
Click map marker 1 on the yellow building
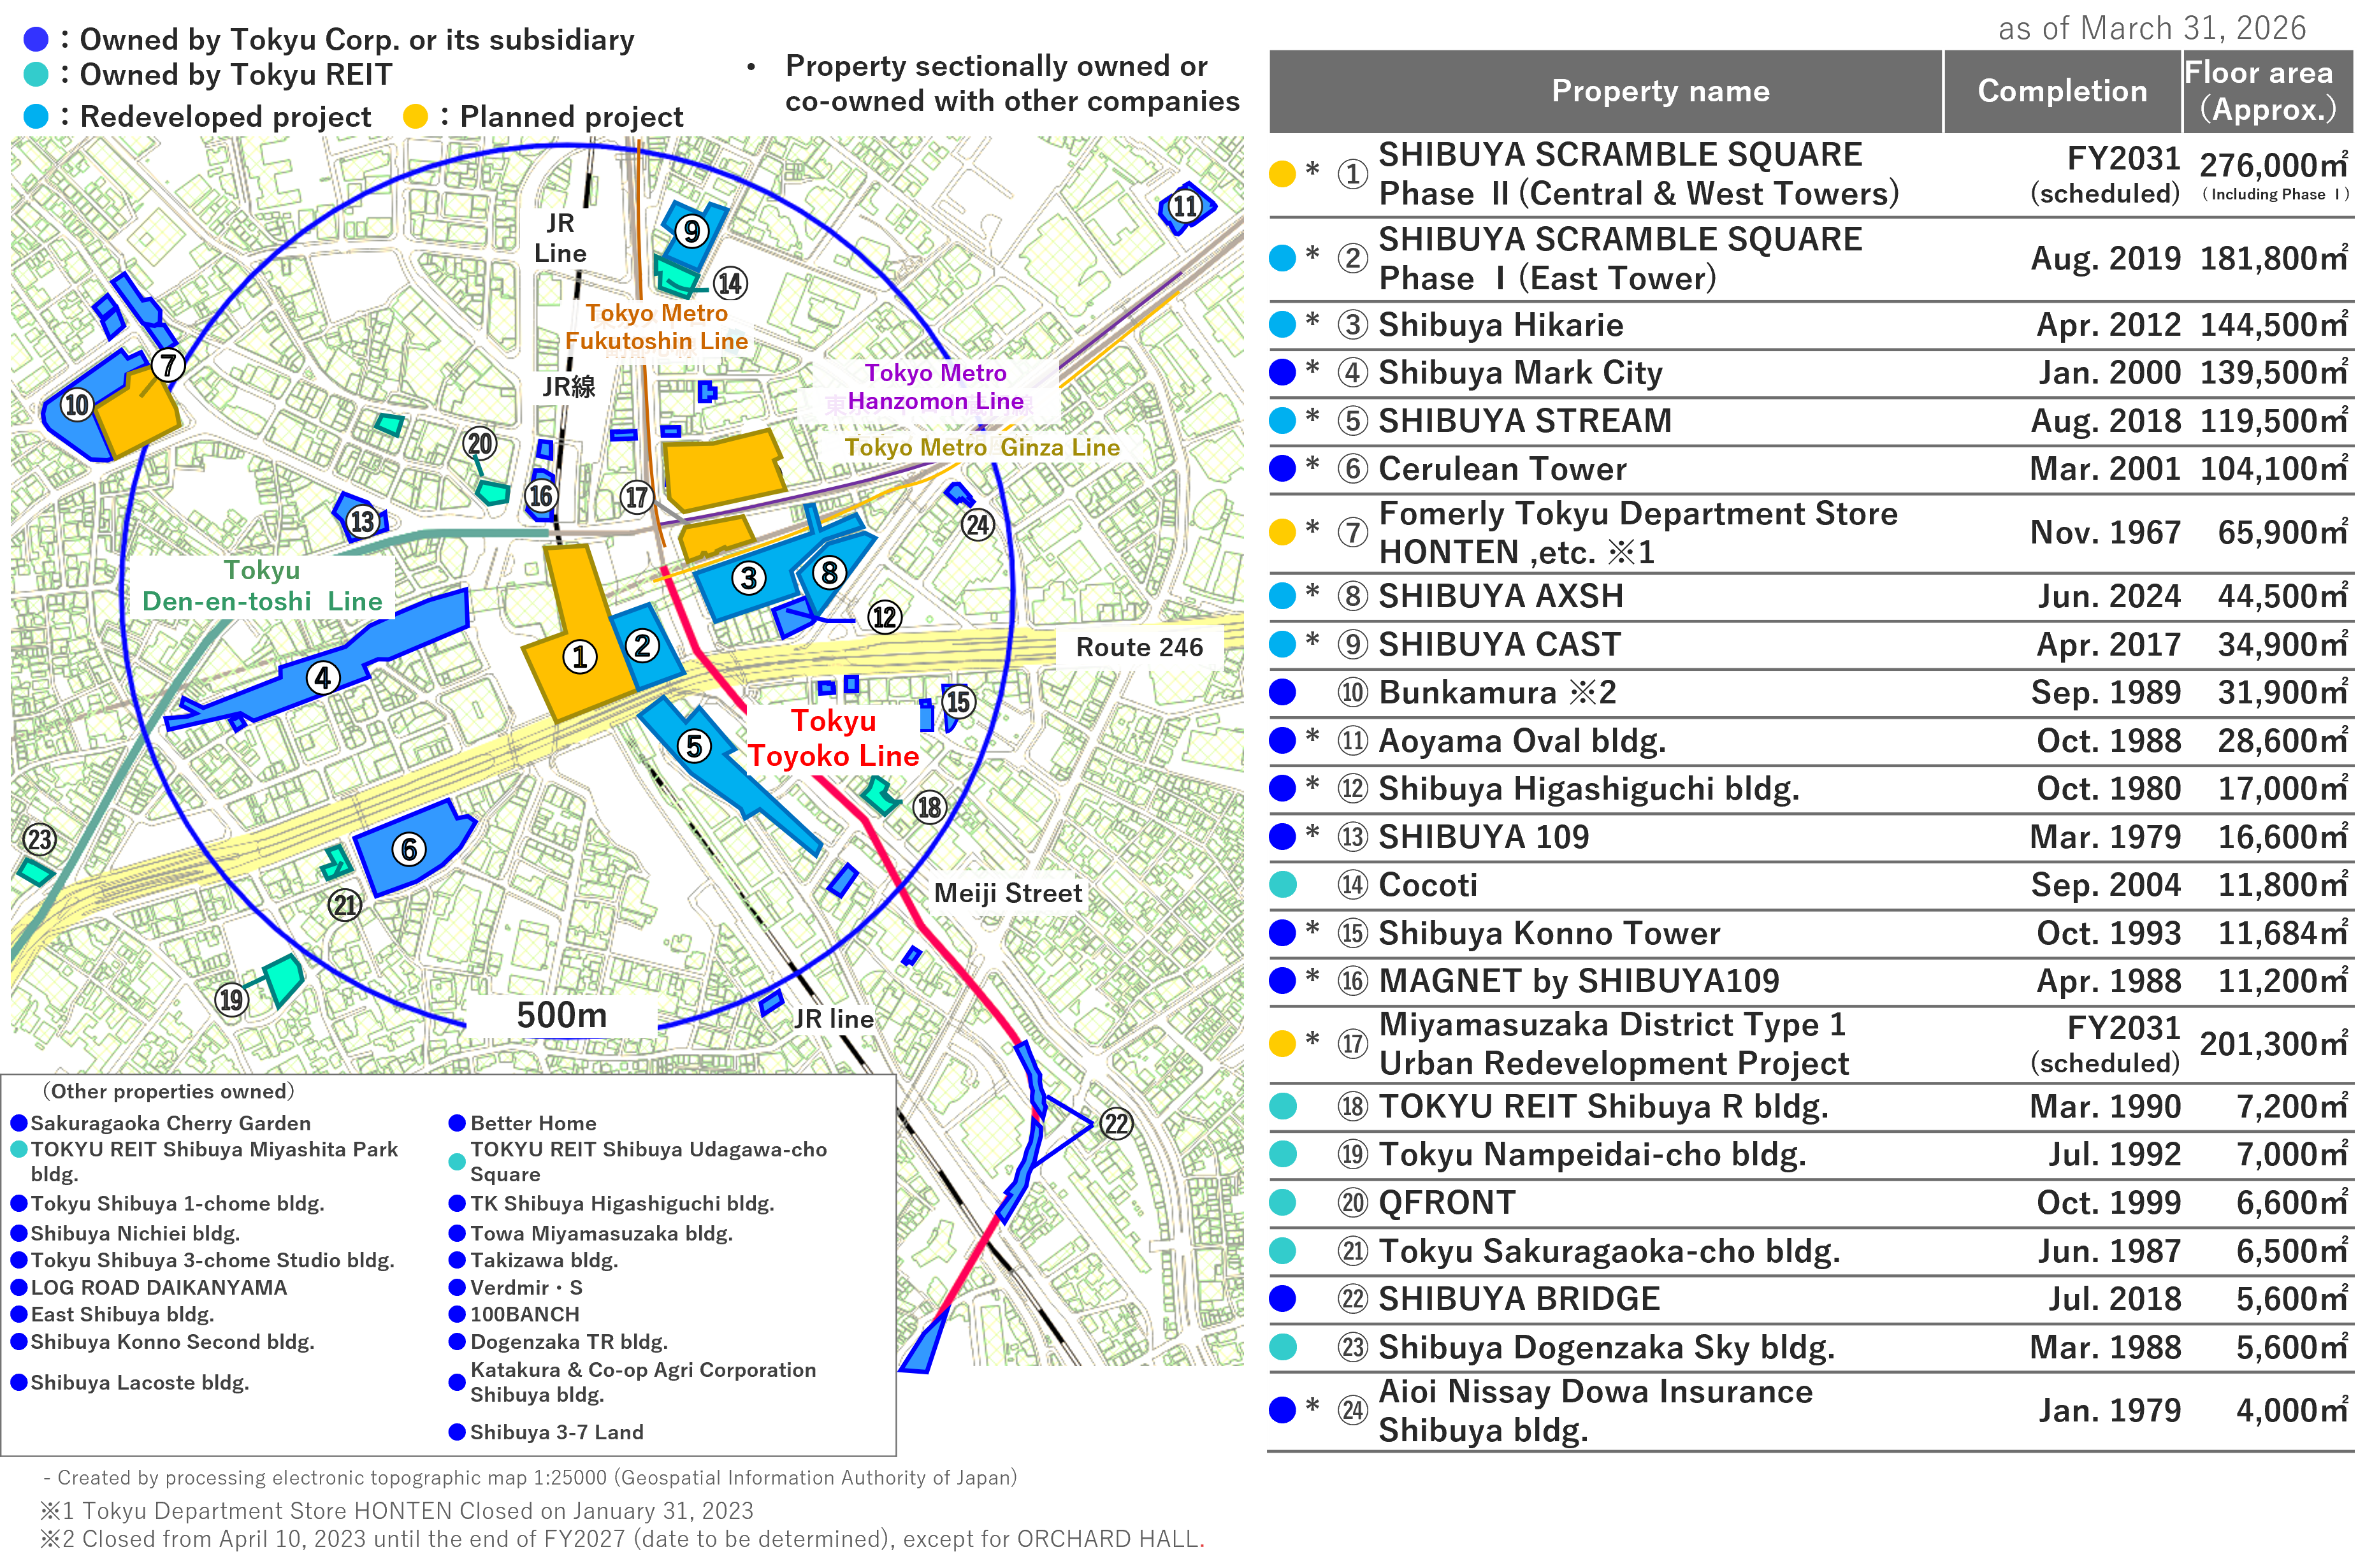point(579,656)
